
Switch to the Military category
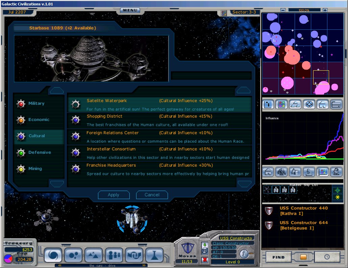pyautogui.click(x=39, y=103)
